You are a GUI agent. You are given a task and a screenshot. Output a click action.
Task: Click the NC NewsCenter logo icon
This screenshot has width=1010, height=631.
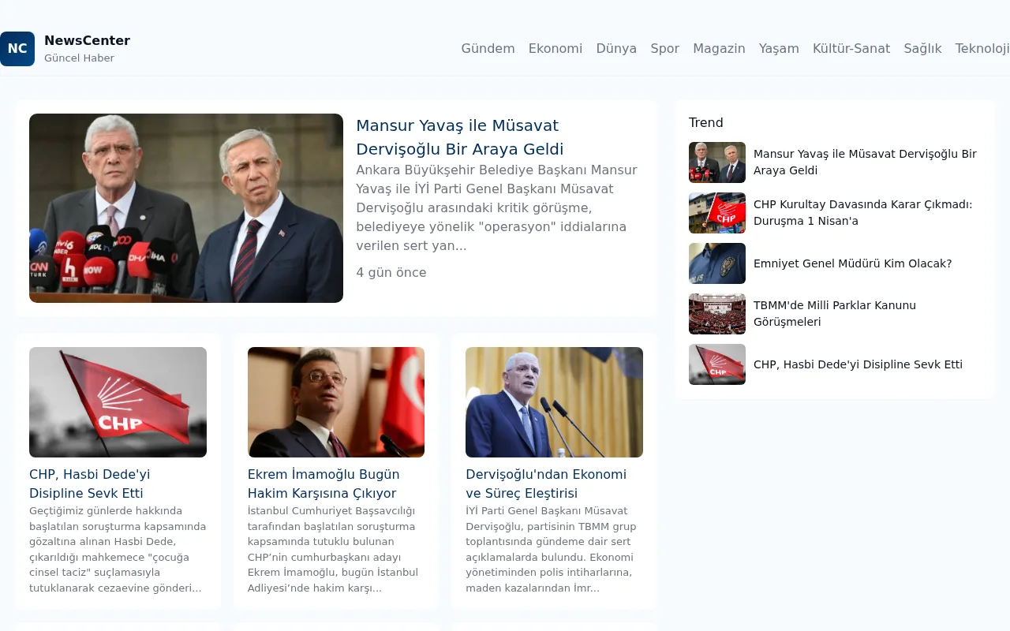point(17,48)
